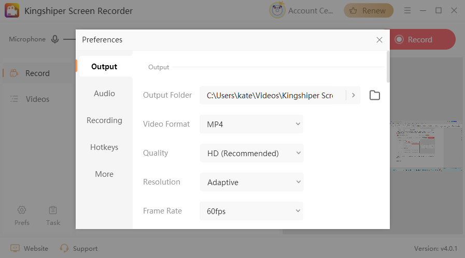Close the Preferences dialog

click(379, 40)
